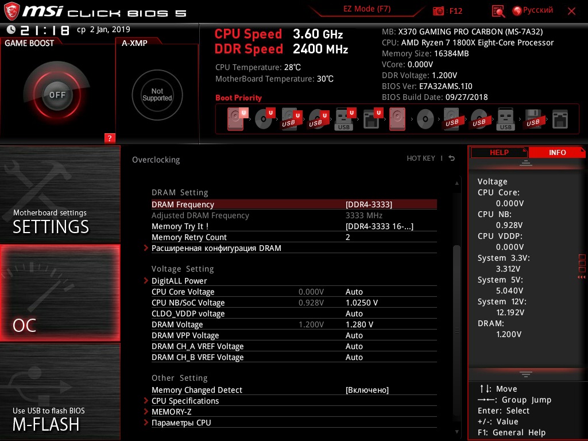
Task: Edit the Memory Retry Count value 2
Action: pos(347,237)
